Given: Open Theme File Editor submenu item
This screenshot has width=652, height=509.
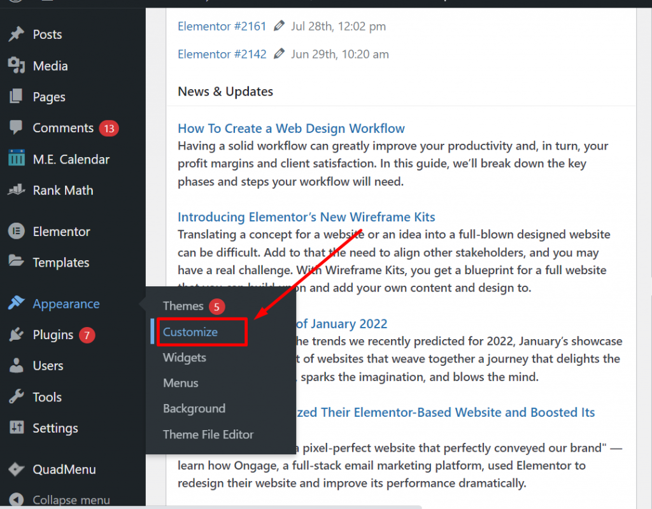Looking at the screenshot, I should pos(208,435).
